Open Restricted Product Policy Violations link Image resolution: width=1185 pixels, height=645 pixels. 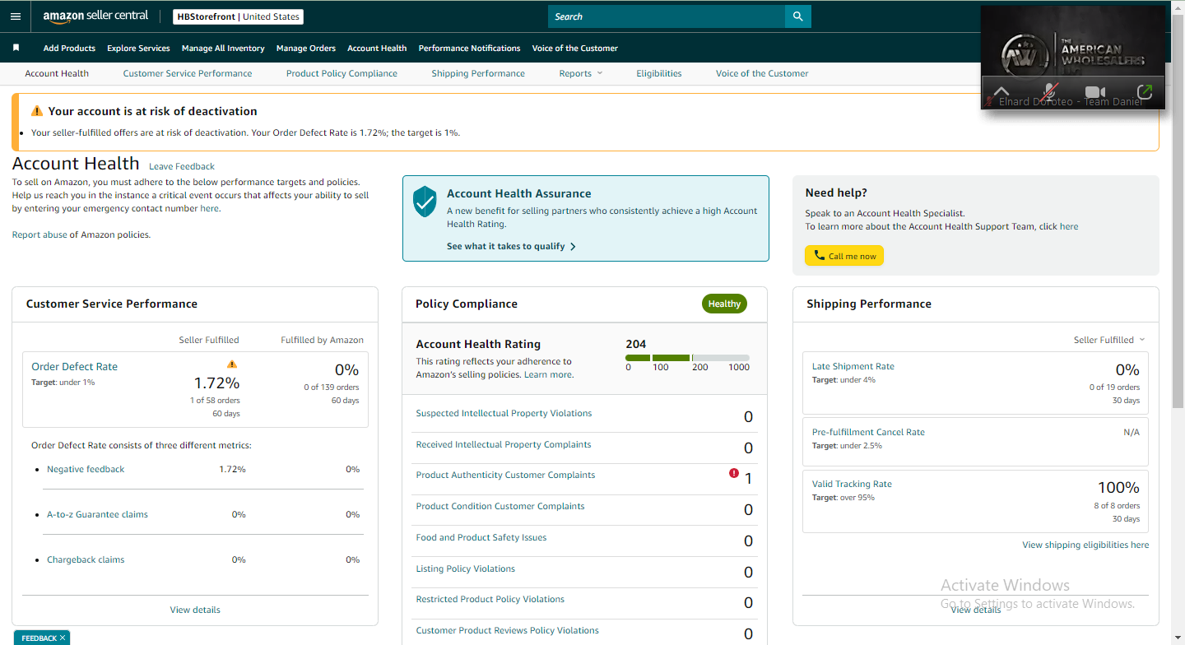pos(490,599)
